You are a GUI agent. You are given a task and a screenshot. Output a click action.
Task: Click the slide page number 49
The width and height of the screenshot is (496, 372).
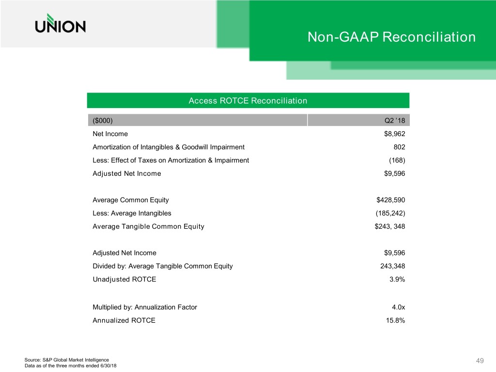[x=480, y=360]
